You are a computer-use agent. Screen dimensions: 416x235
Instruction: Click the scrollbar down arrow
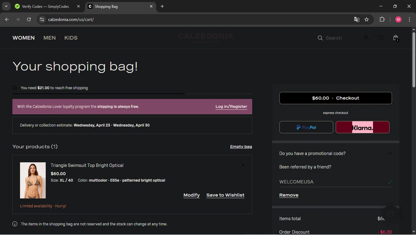click(x=414, y=232)
